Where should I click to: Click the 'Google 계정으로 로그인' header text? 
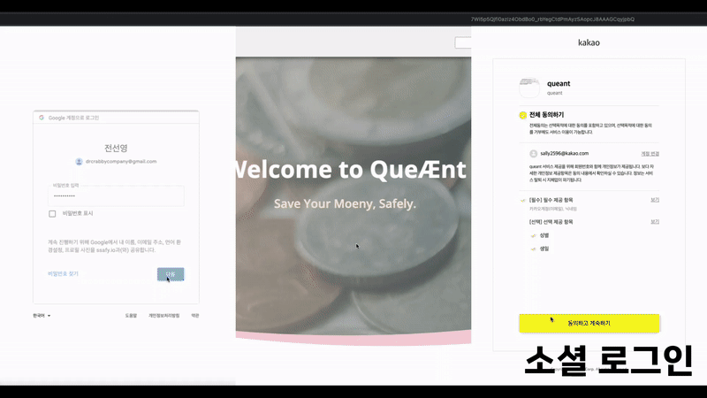pyautogui.click(x=73, y=118)
